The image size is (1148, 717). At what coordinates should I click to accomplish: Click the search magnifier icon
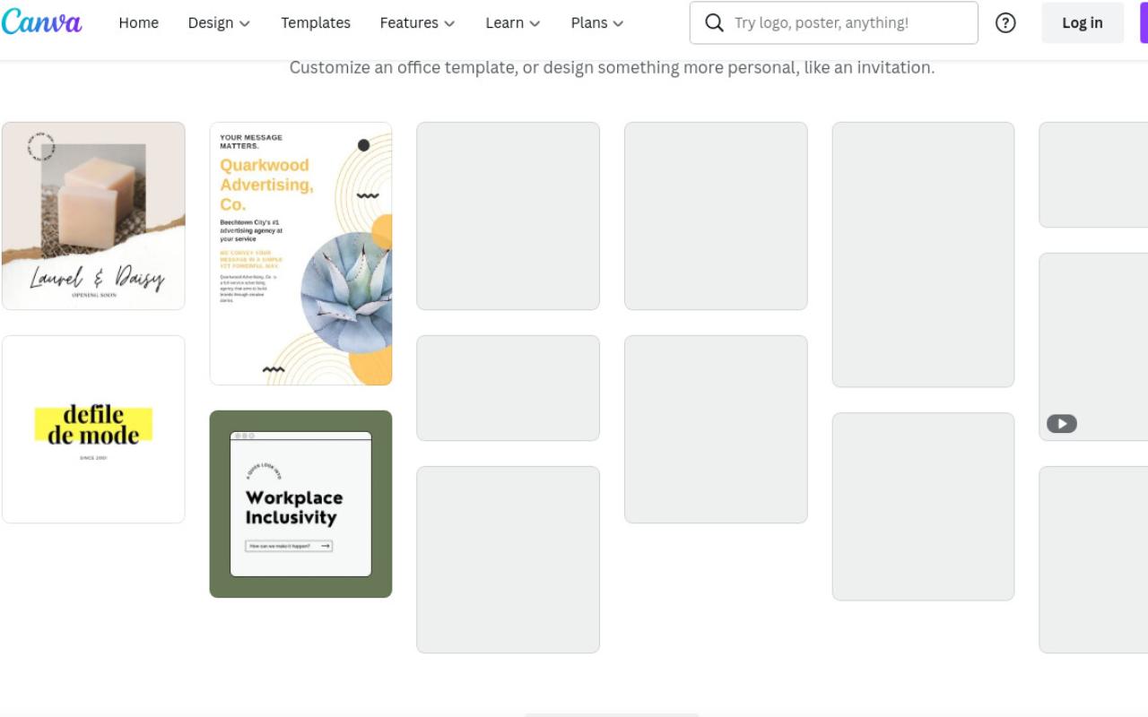(x=714, y=23)
